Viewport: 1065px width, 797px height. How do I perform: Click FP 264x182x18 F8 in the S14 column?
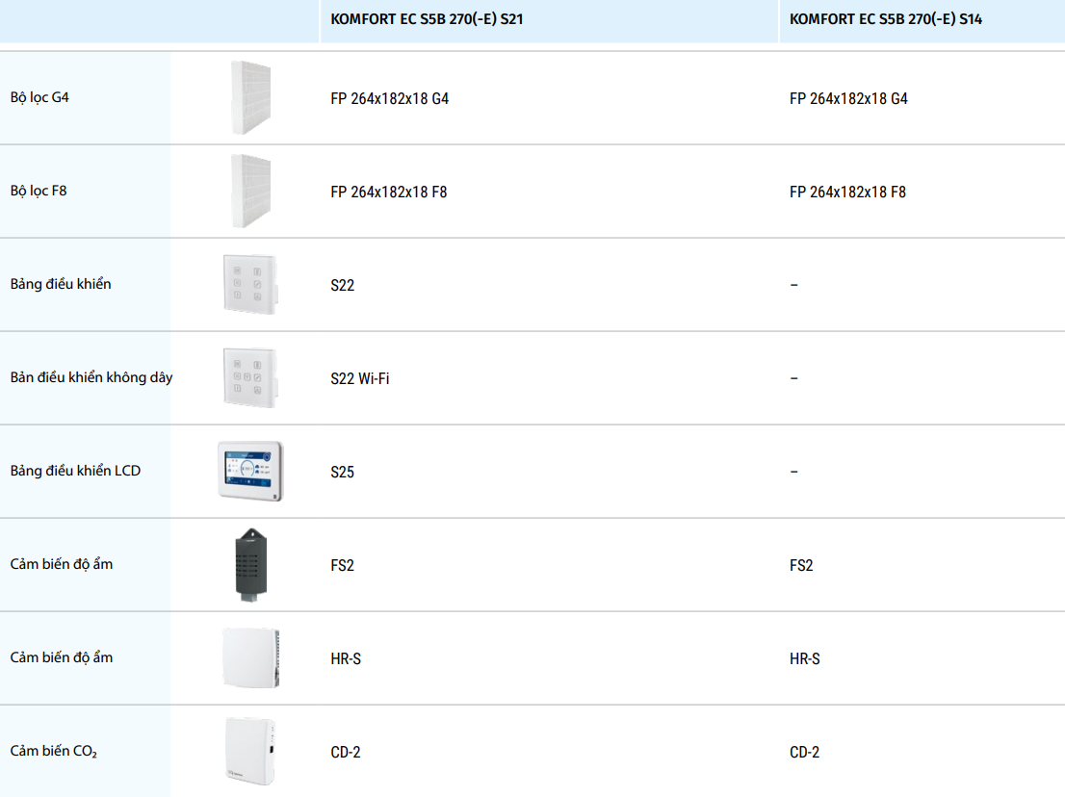pyautogui.click(x=847, y=193)
